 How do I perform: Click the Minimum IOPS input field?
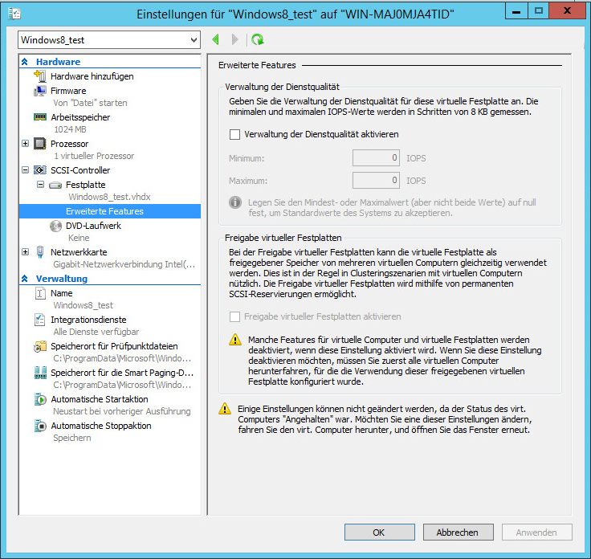tap(376, 158)
